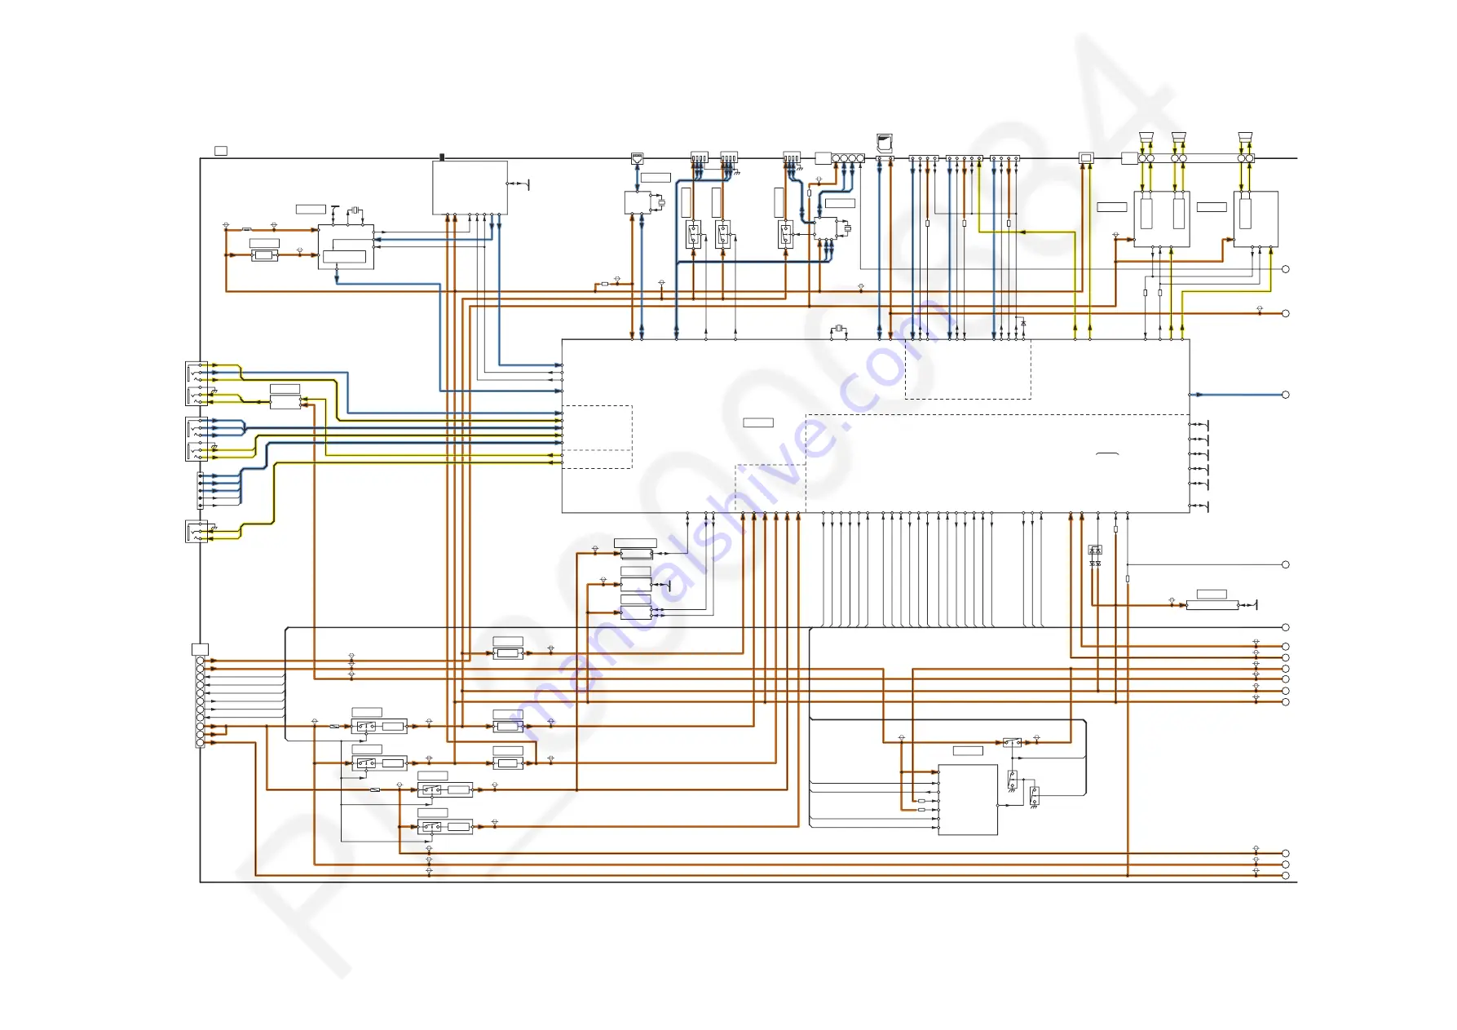Select the leftmost speaker symbol
This screenshot has height=1030, width=1457.
tap(1146, 136)
